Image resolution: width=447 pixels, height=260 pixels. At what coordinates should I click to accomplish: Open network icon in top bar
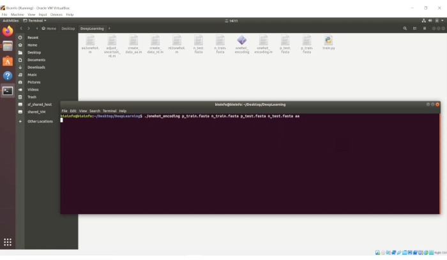(x=423, y=20)
